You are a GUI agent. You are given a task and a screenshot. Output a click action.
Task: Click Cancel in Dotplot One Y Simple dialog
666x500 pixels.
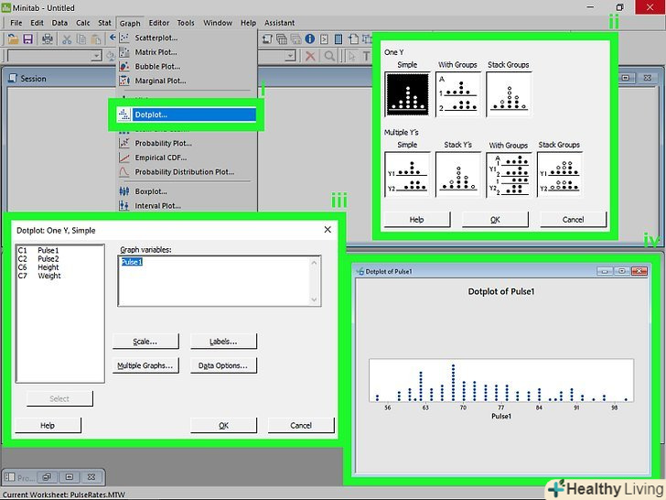301,425
